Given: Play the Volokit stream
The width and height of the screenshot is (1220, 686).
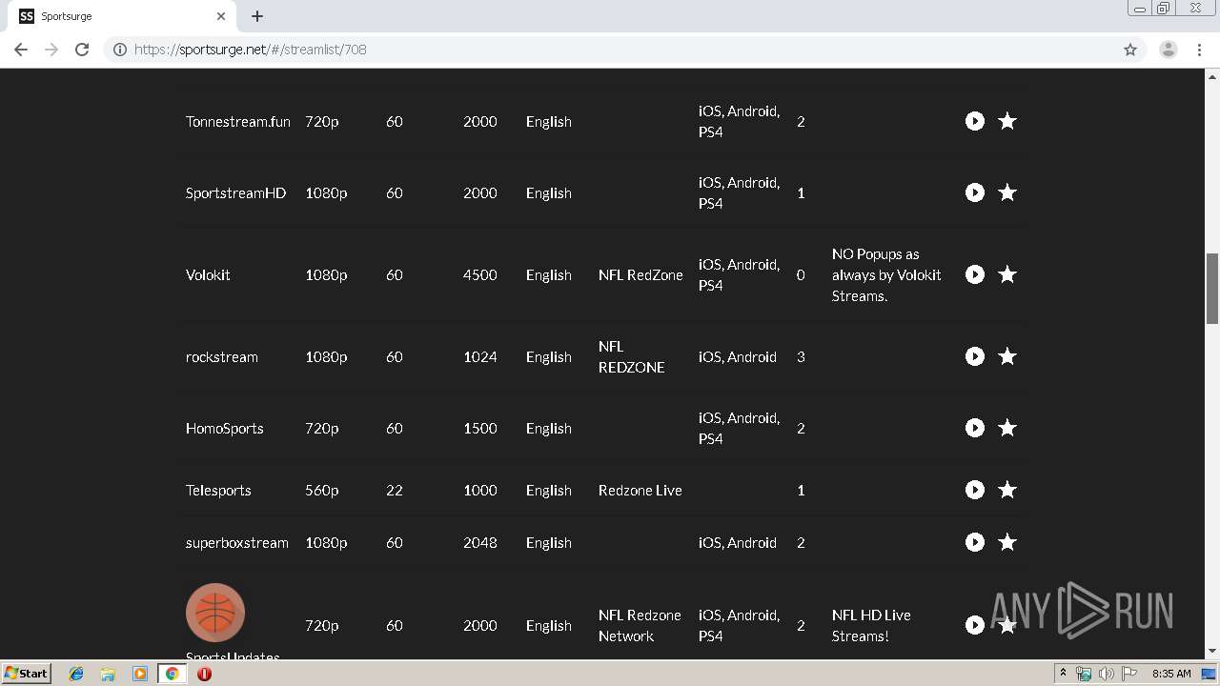Looking at the screenshot, I should pyautogui.click(x=974, y=274).
